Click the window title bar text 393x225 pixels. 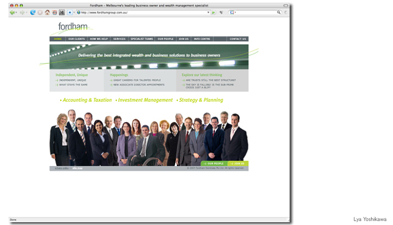[x=149, y=6]
